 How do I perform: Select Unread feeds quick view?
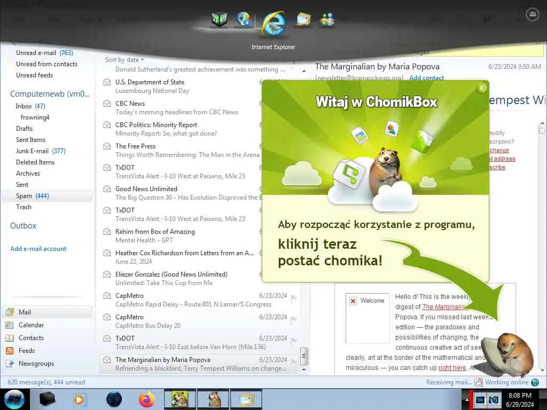34,75
